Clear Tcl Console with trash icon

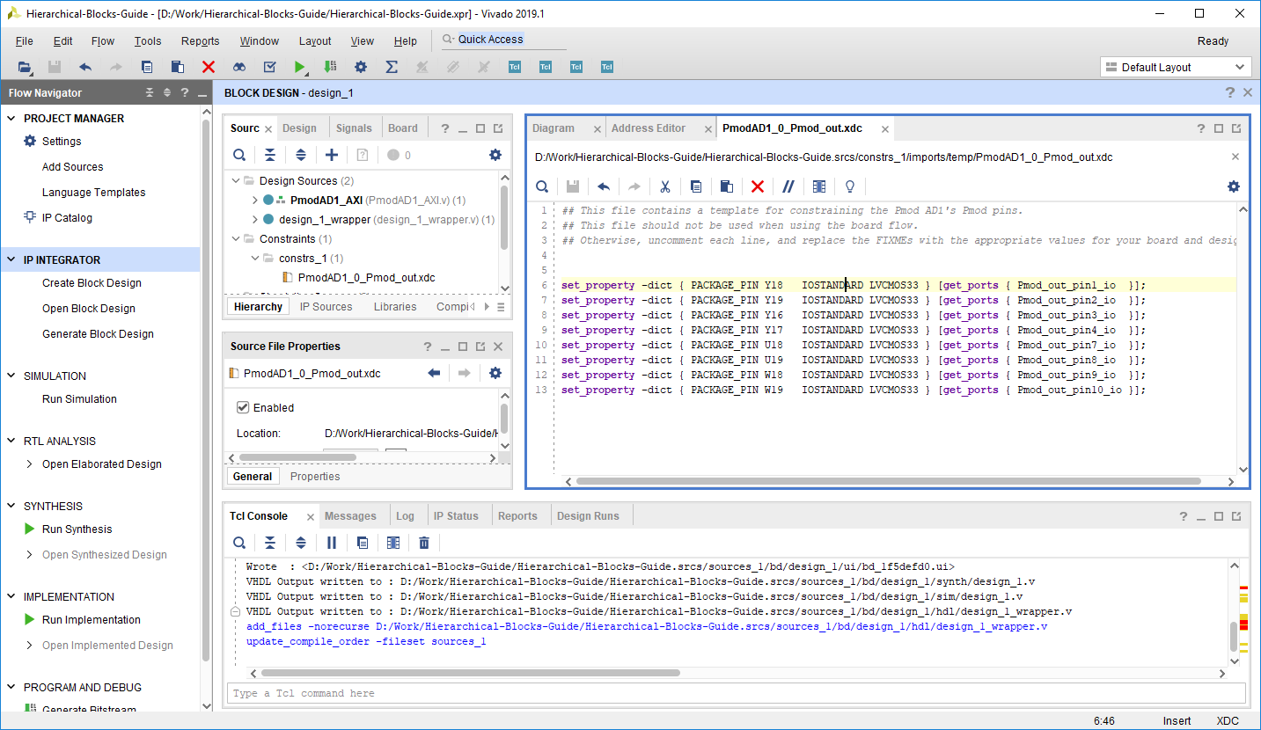click(424, 543)
